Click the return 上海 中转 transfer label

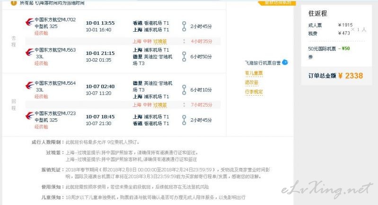point(142,105)
